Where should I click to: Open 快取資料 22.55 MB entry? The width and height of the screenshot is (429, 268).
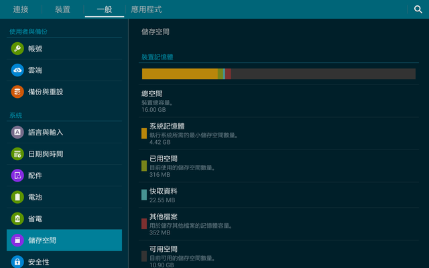279,195
